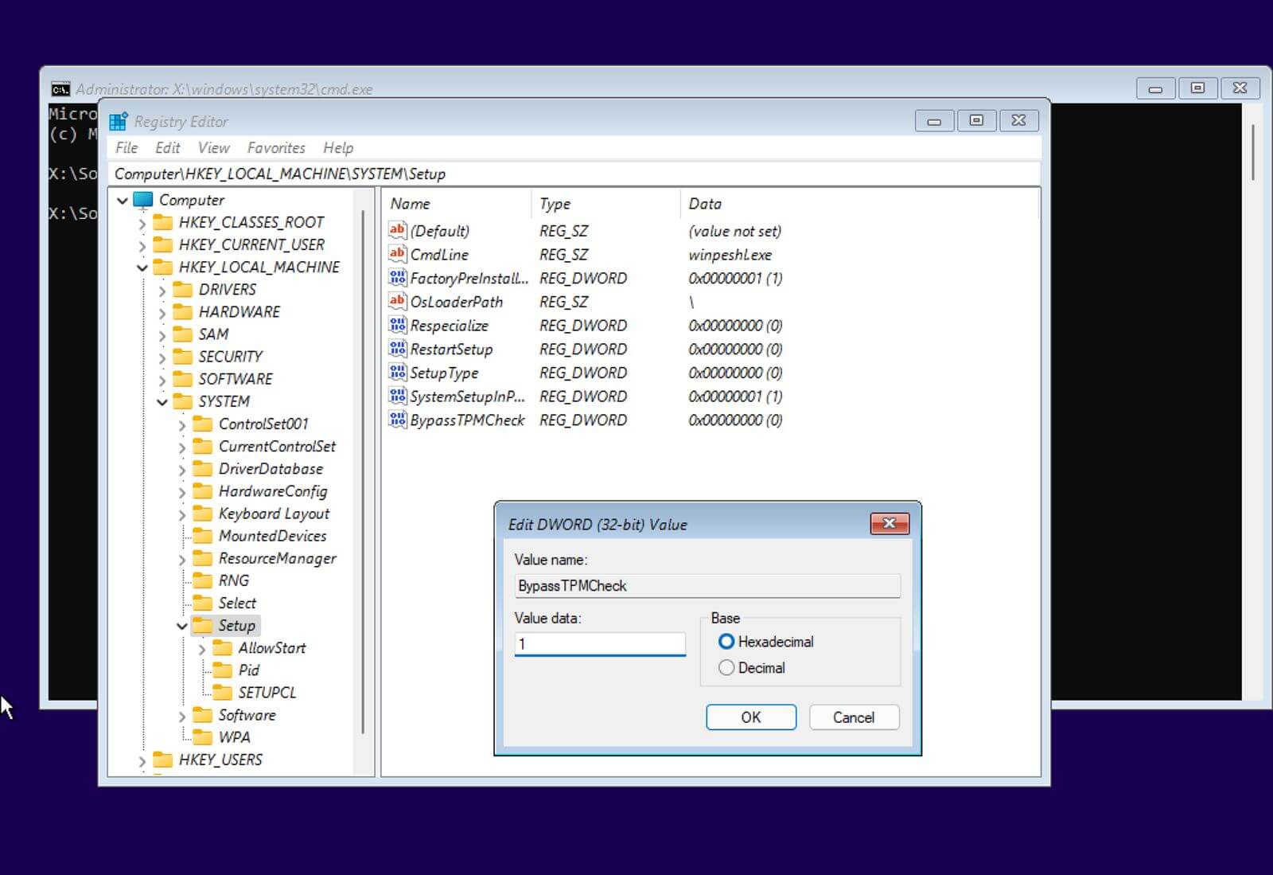
Task: Expand the HKEY_CURRENT_USER hive
Action: pos(142,245)
